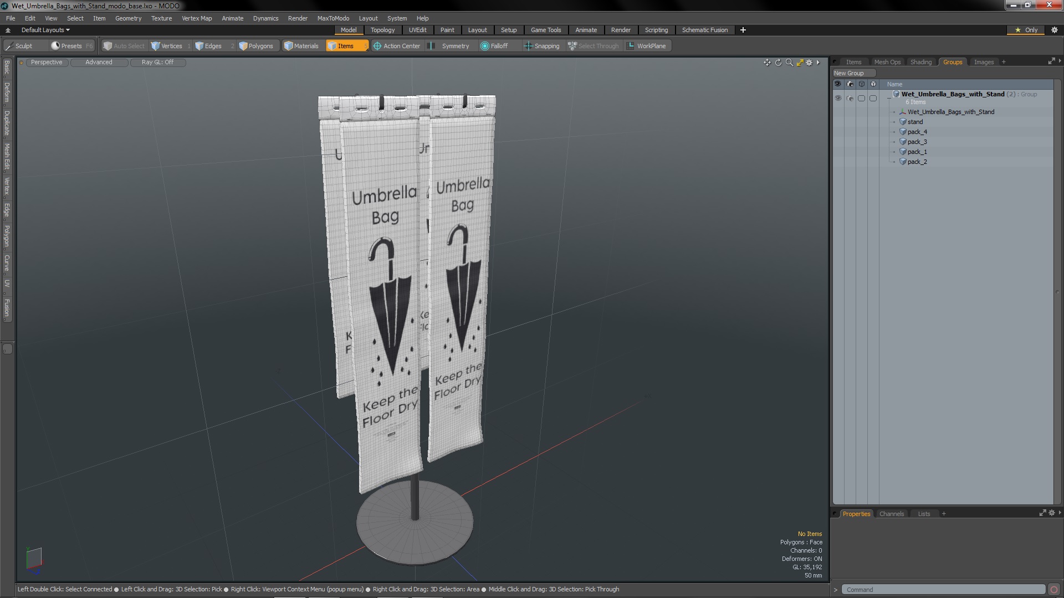Click the viewport pan move icon

[767, 63]
